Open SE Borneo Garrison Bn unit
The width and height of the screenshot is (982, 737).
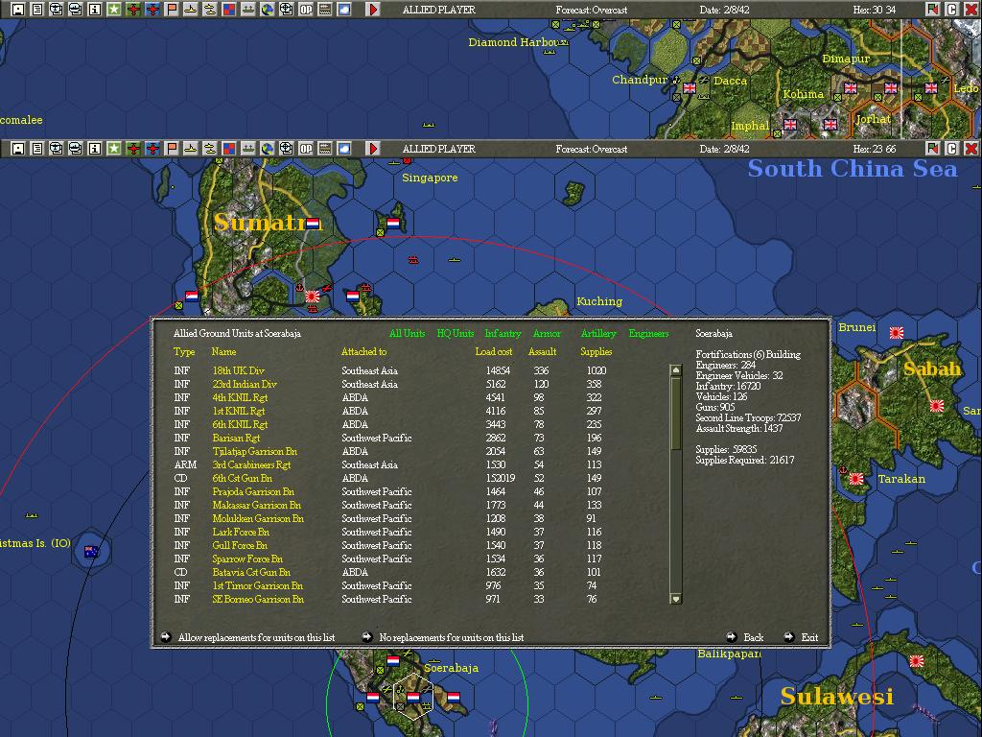[258, 599]
